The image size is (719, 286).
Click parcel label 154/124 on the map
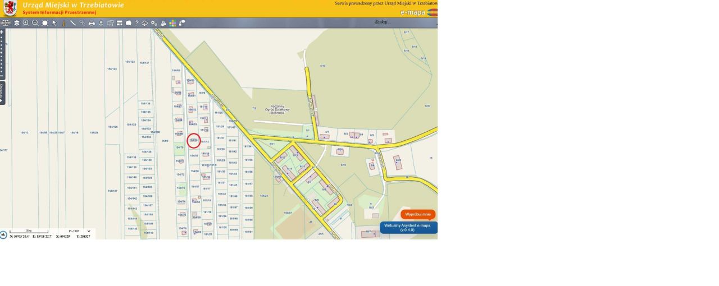click(x=112, y=69)
